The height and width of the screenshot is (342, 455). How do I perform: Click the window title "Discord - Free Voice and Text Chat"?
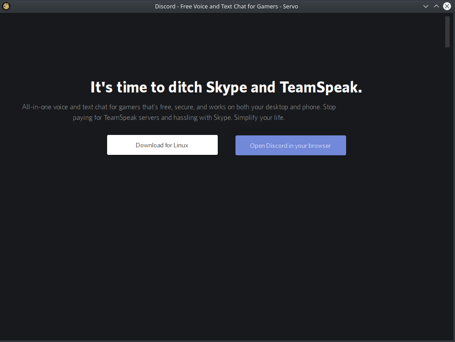tap(226, 6)
